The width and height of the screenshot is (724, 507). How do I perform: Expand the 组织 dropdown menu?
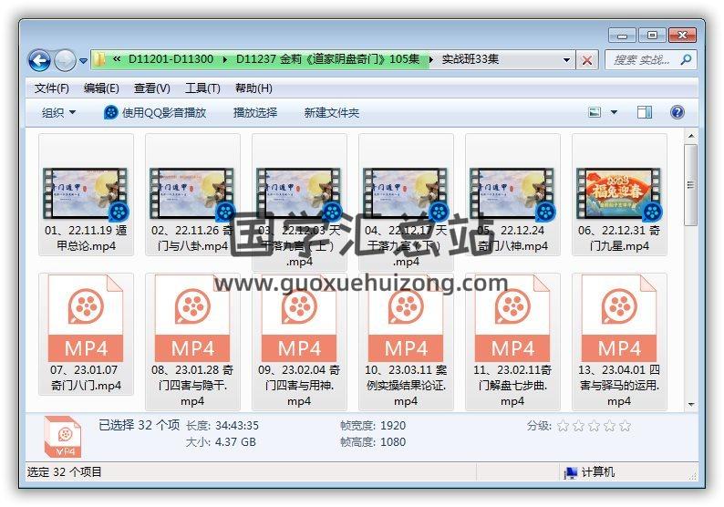click(x=59, y=112)
